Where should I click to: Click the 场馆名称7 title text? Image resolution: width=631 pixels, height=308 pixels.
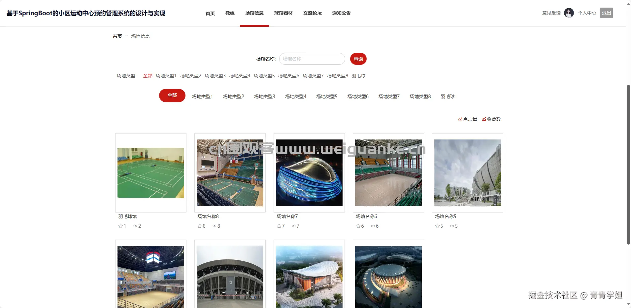287,216
